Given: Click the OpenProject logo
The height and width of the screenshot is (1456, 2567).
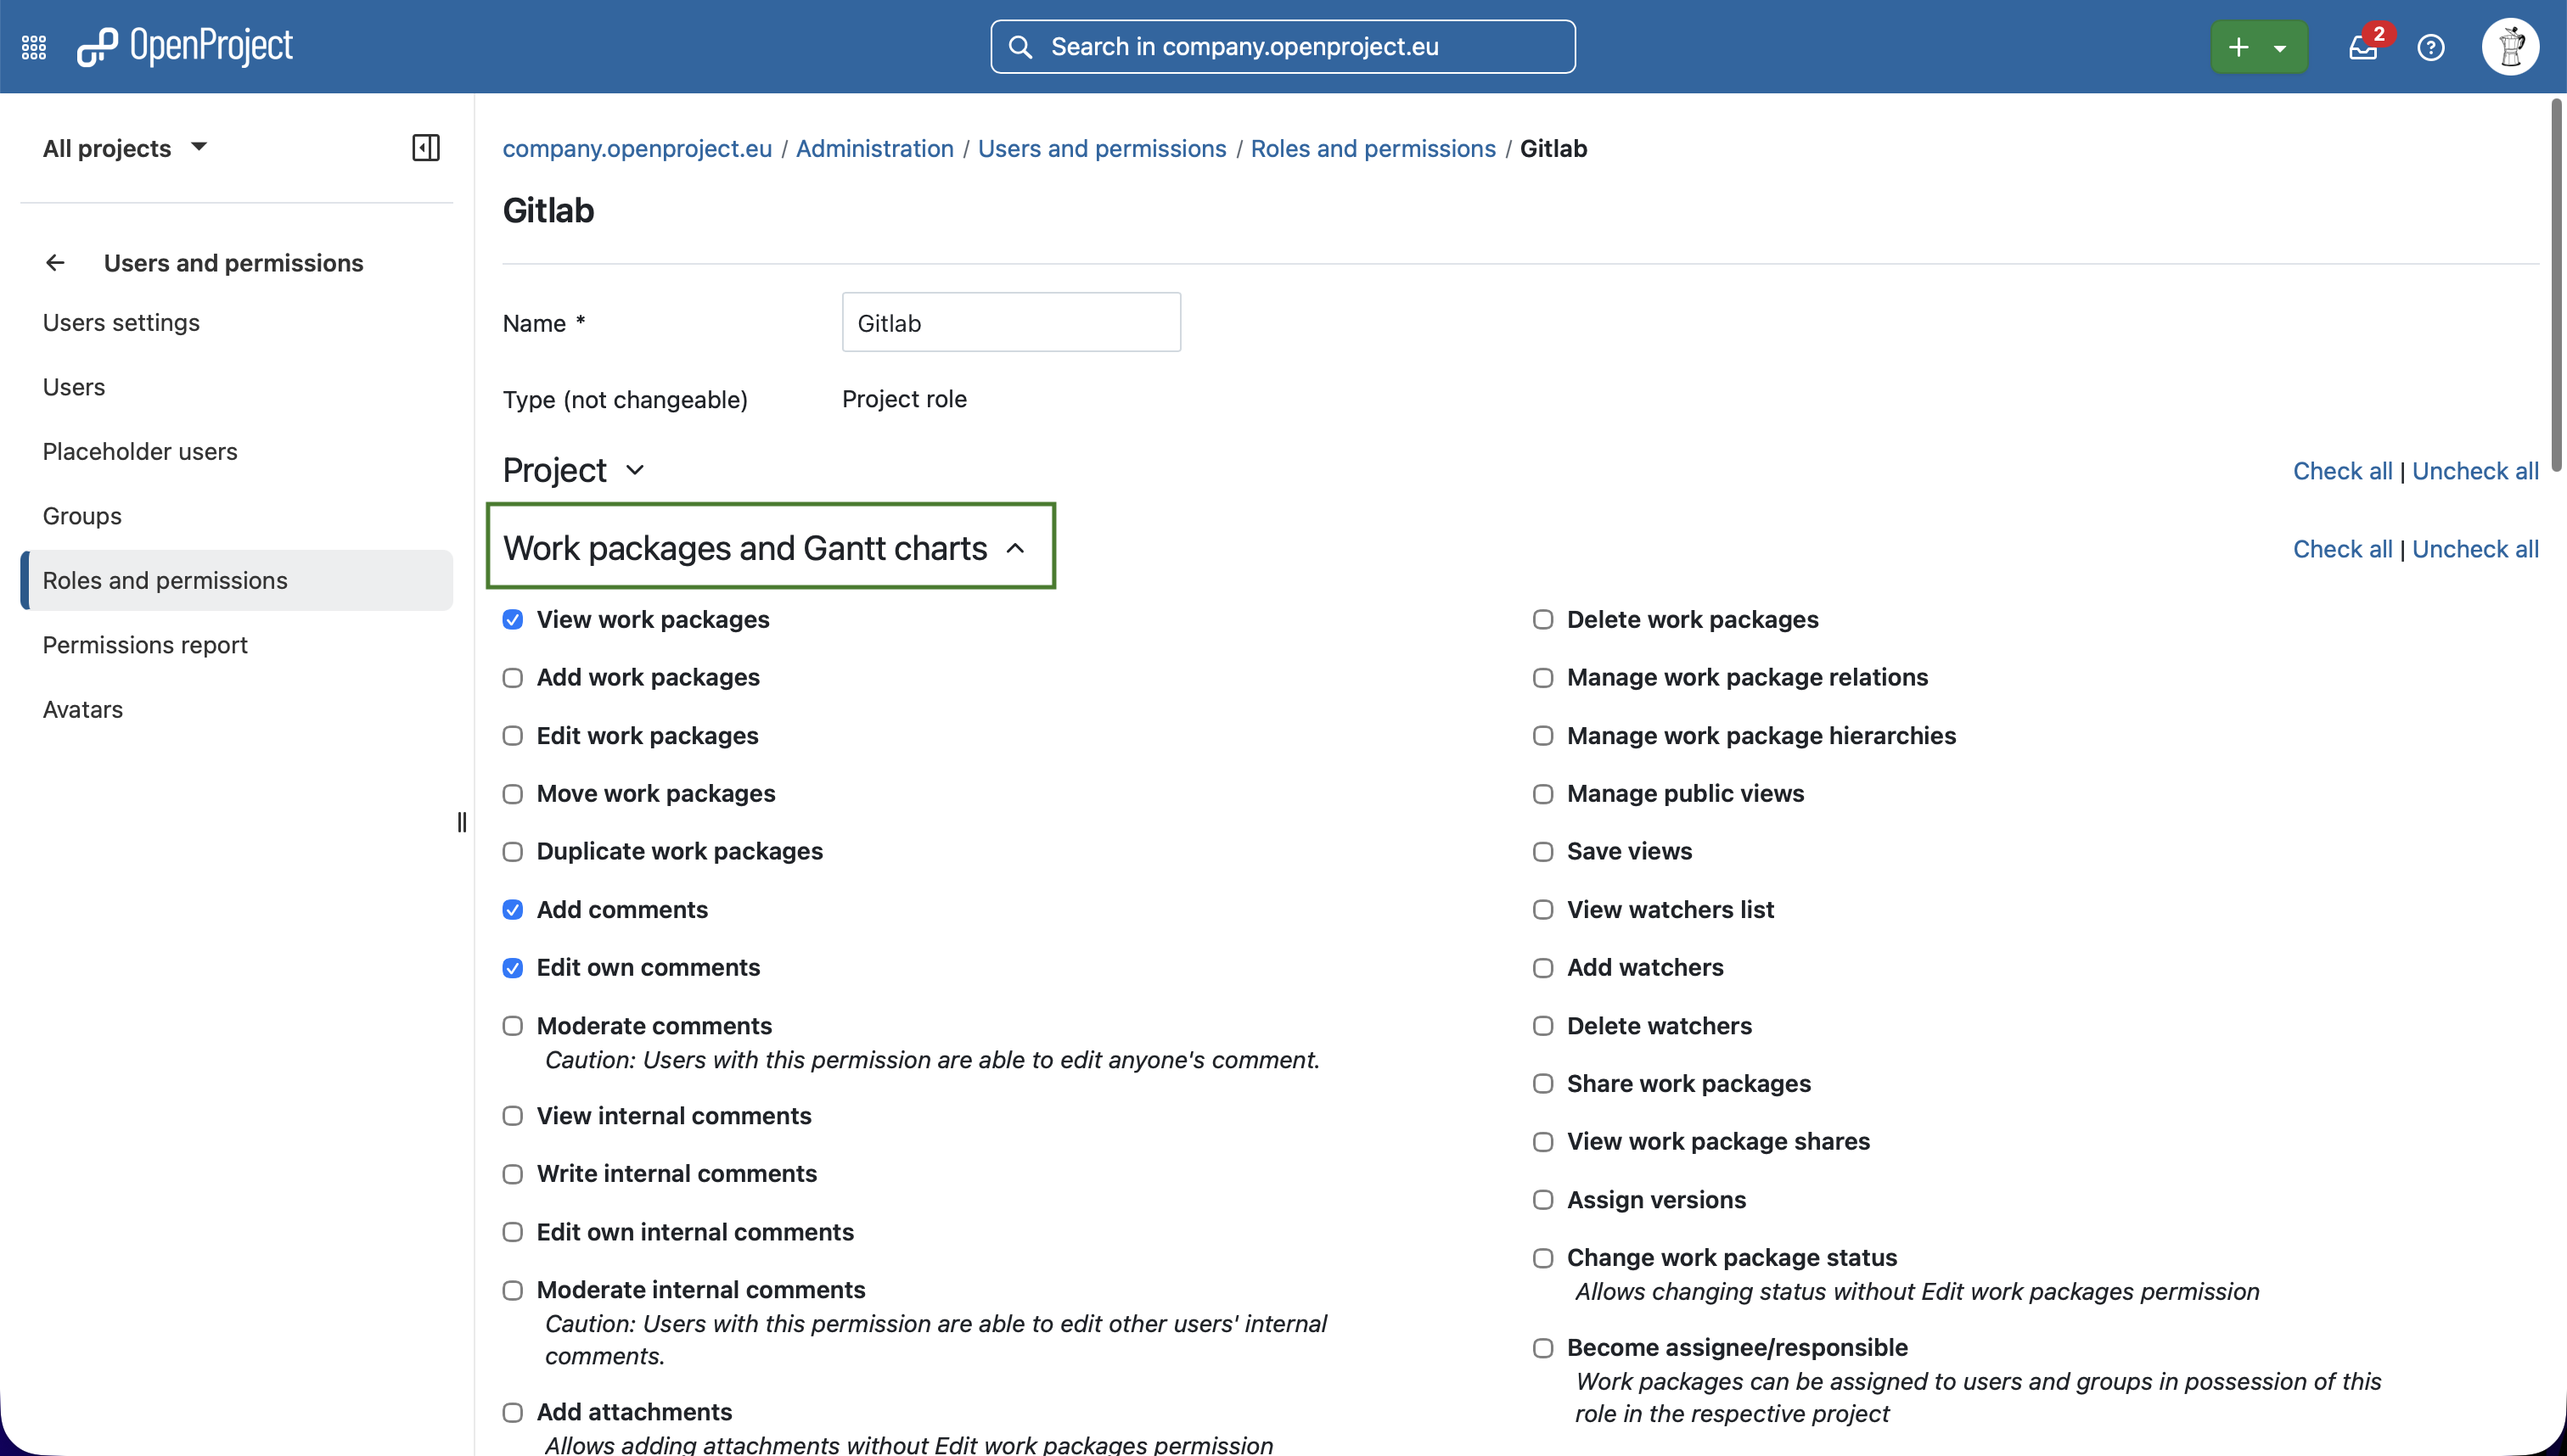Looking at the screenshot, I should tap(185, 46).
